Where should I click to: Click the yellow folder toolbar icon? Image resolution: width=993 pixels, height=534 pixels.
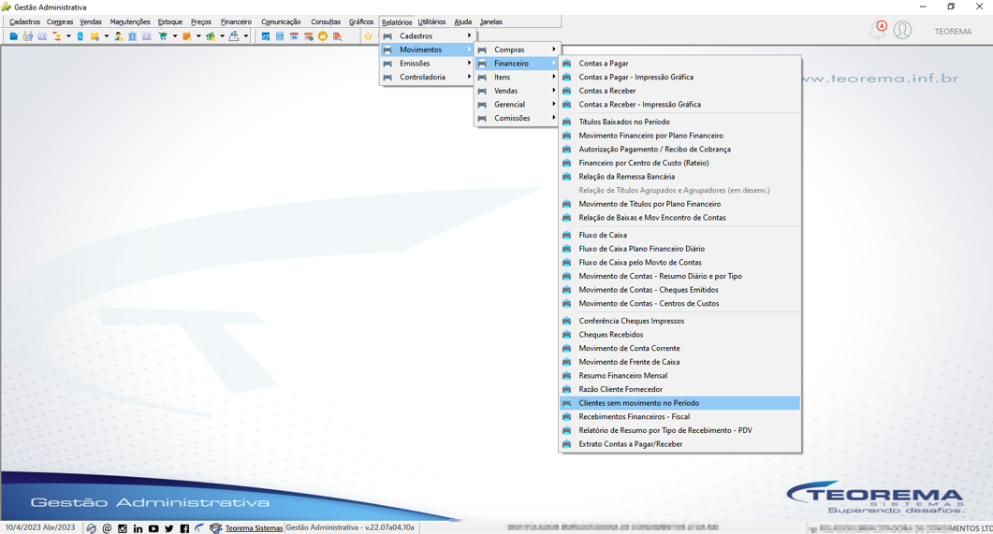(95, 36)
